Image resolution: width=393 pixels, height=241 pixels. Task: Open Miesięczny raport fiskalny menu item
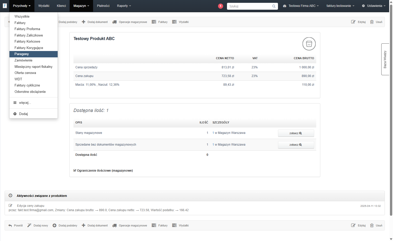pyautogui.click(x=33, y=67)
